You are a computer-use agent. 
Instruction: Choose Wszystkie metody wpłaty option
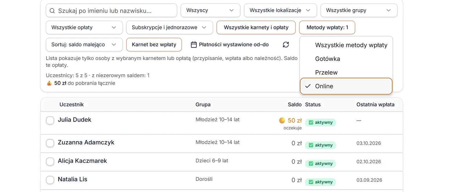[x=346, y=45]
